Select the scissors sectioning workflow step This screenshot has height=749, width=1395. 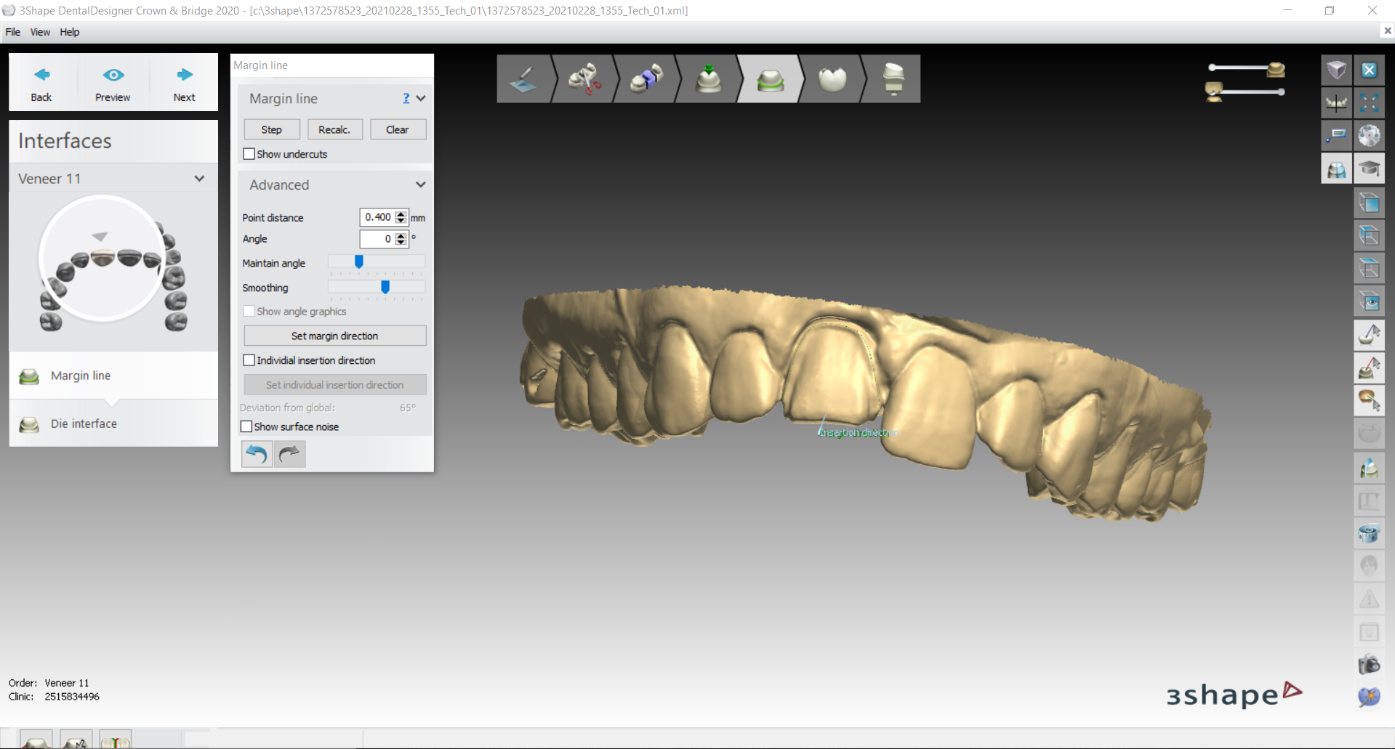coord(585,78)
